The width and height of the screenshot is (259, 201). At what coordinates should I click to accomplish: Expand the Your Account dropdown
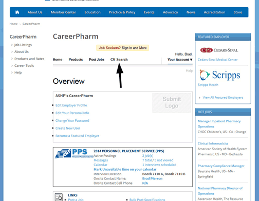[180, 60]
